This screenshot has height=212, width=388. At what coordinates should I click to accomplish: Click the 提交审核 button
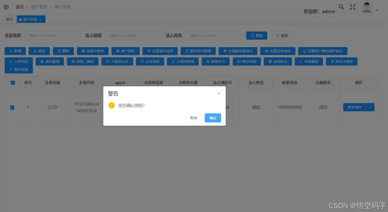click(x=247, y=61)
